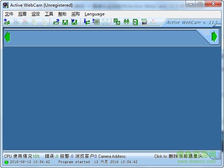Show next camera with right green arrow
This screenshot has width=224, height=168.
point(214,36)
